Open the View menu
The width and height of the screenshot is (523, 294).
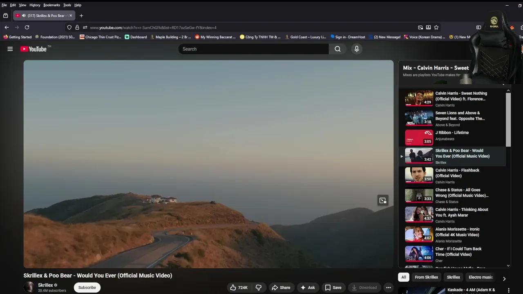pyautogui.click(x=22, y=5)
